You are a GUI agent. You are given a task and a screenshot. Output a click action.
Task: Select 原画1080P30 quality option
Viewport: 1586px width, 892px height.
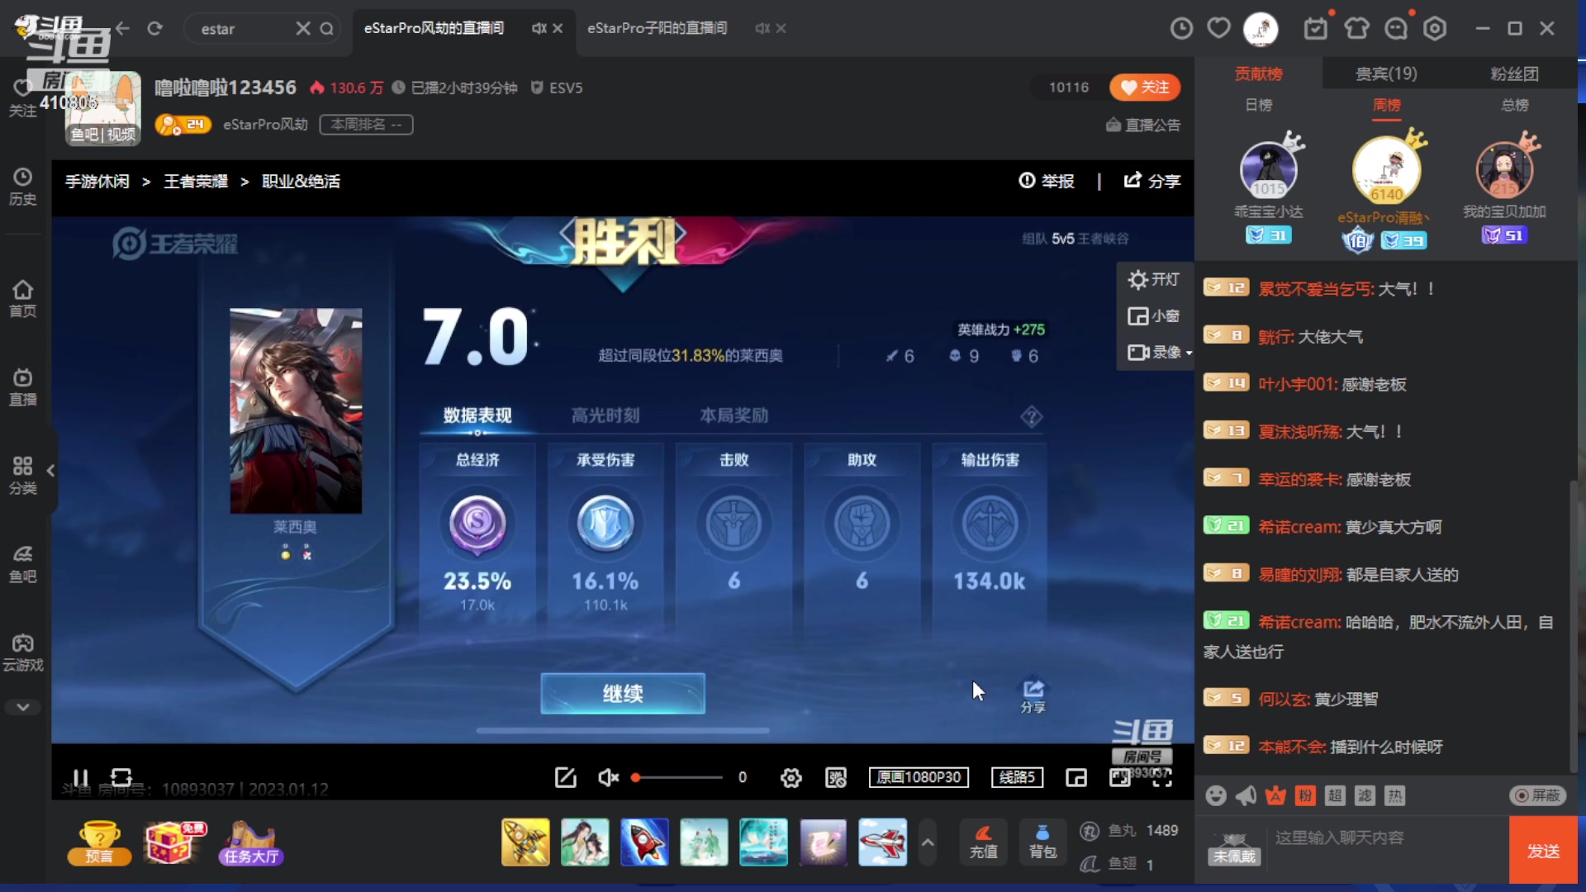919,777
